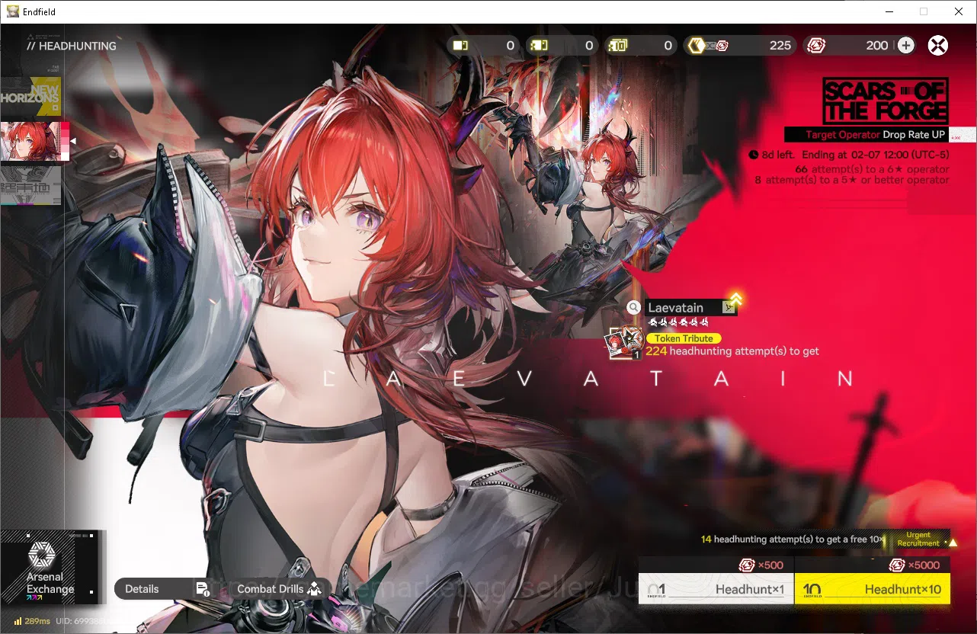The width and height of the screenshot is (977, 634).
Task: Click the '8d left' ending time text
Action: tap(849, 155)
